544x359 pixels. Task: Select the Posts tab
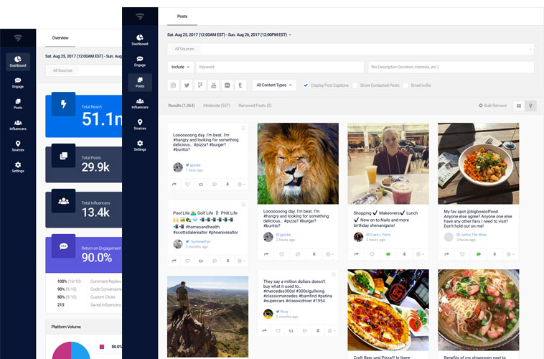pos(182,17)
